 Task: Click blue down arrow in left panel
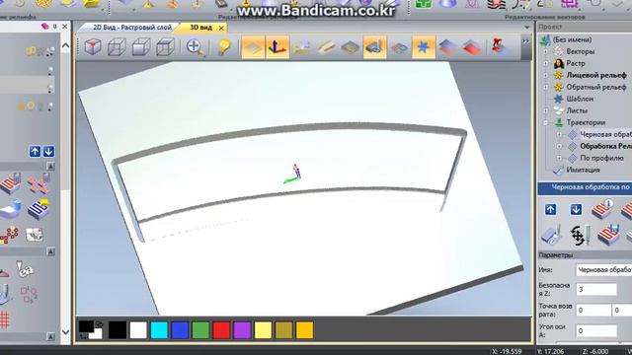(48, 151)
